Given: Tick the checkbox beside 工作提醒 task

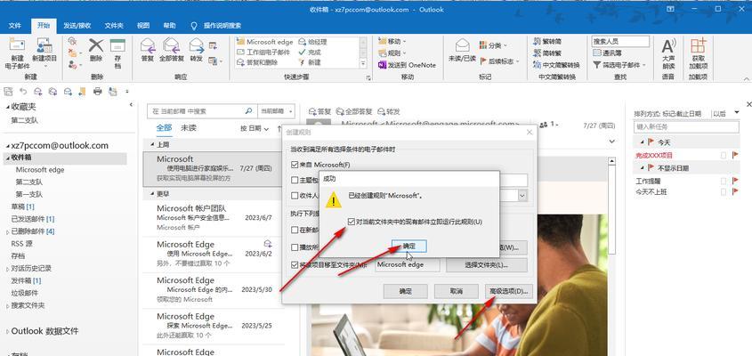Looking at the screenshot, I should 723,182.
